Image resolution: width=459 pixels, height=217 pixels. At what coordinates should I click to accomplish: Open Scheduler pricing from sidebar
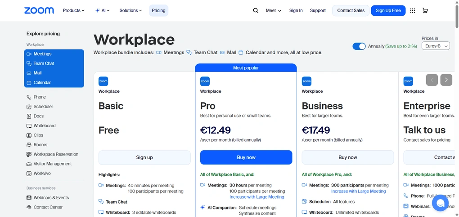click(x=40, y=107)
